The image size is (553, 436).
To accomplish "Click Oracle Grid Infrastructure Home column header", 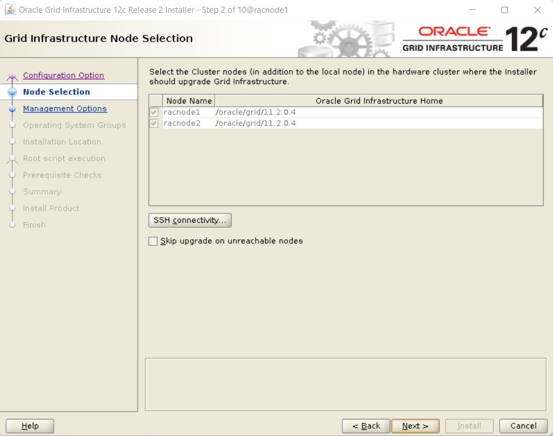I will pos(379,101).
